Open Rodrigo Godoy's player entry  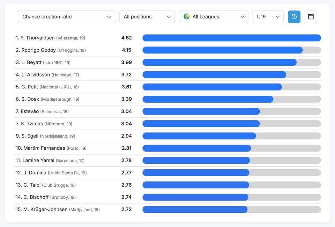[39, 50]
